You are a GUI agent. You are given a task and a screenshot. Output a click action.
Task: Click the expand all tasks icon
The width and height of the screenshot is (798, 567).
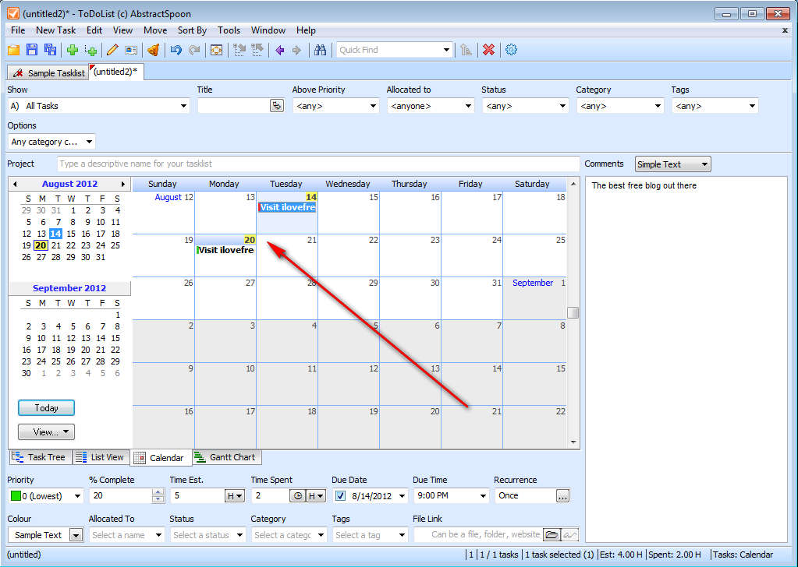pos(239,50)
